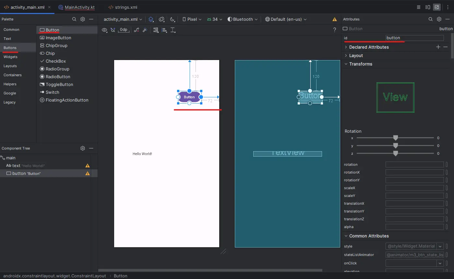This screenshot has width=454, height=279.
Task: Click the Guidelines icon in design toolbar
Action: point(173,30)
